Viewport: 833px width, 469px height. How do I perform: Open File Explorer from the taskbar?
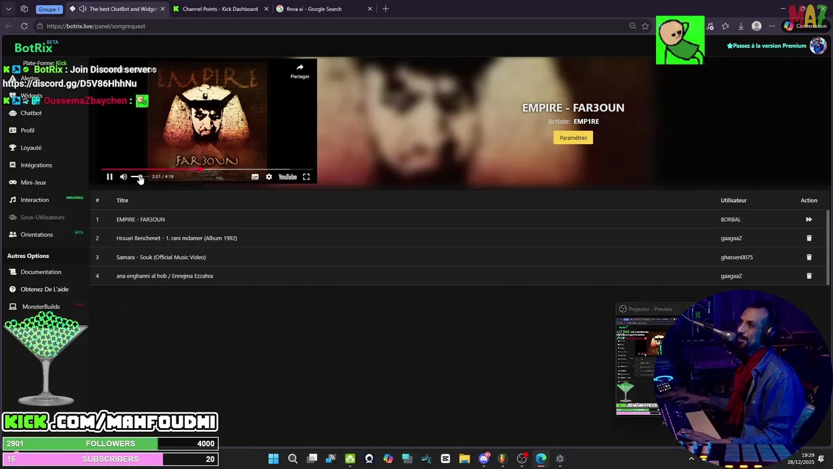pyautogui.click(x=464, y=459)
